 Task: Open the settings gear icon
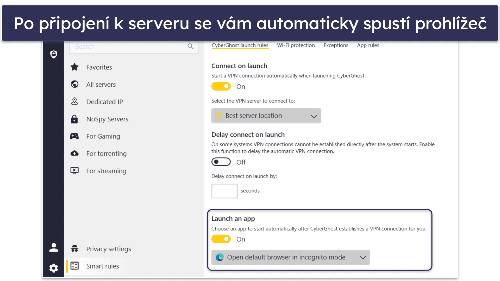(x=54, y=268)
